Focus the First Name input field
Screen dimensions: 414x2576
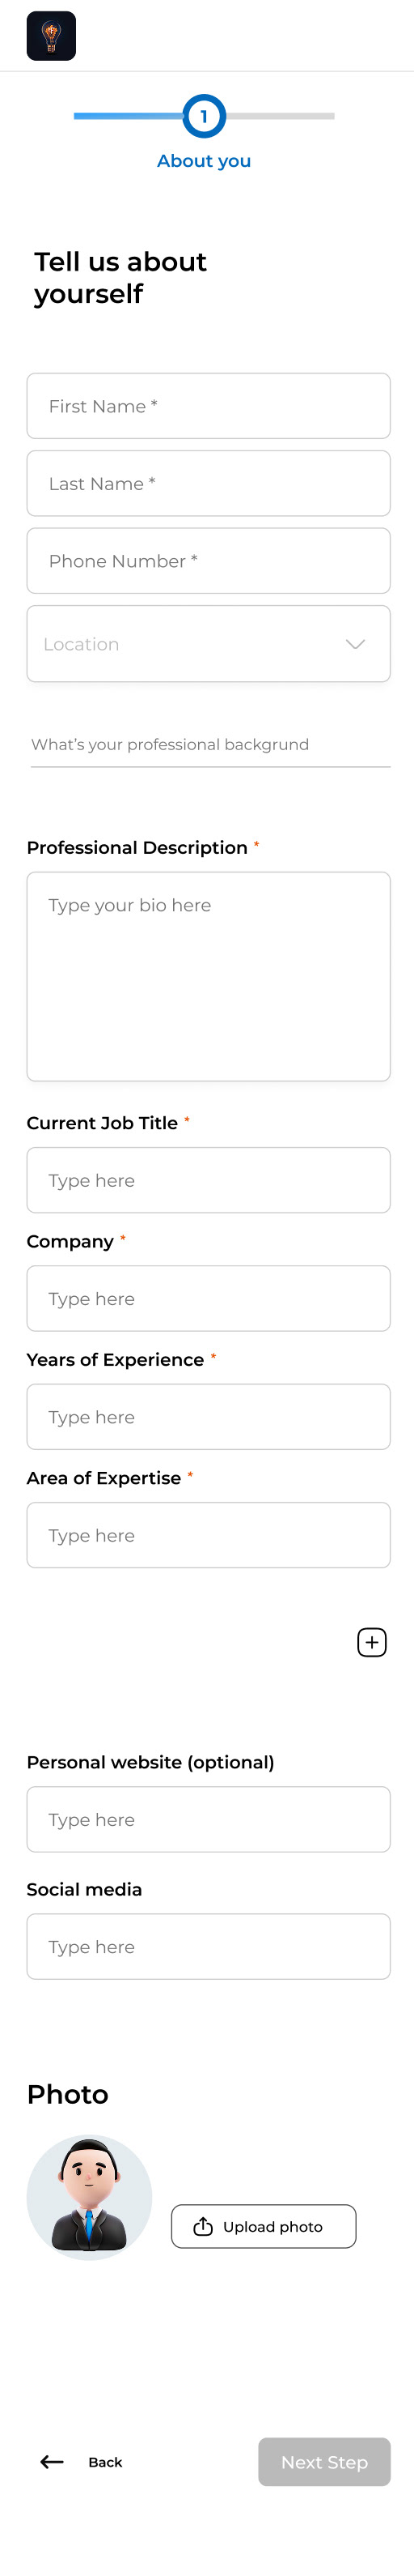[x=209, y=406]
